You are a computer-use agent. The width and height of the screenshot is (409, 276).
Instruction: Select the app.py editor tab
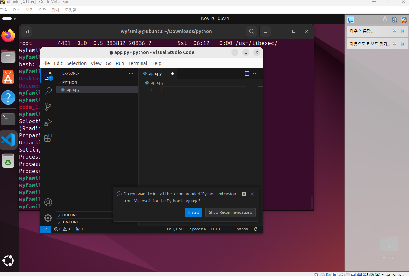[x=158, y=74]
